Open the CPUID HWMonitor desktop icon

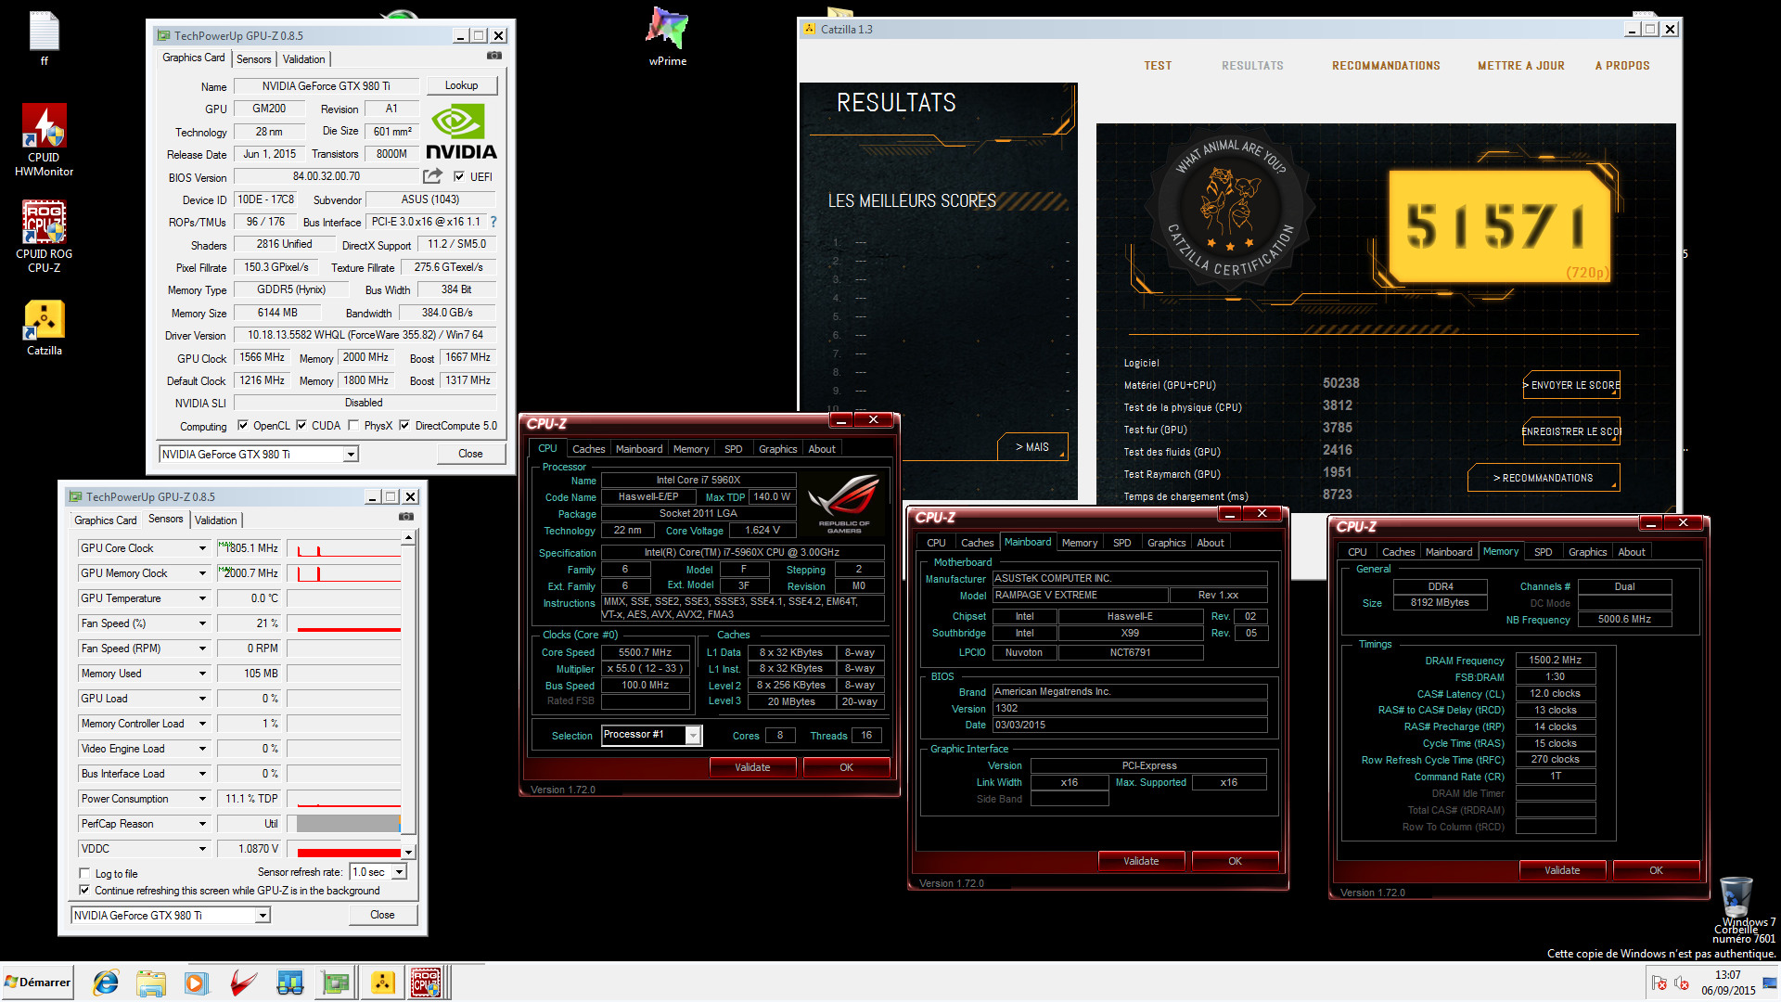click(x=44, y=140)
